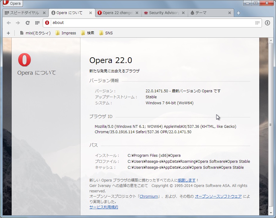Click the grid icon at address bar right

point(257,22)
